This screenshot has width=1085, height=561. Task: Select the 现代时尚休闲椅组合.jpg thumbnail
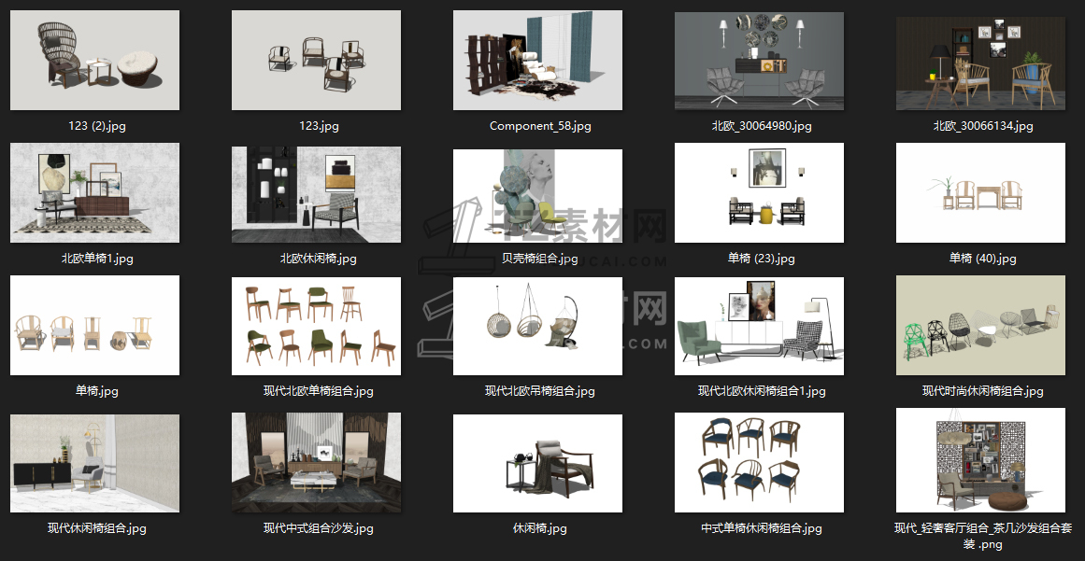pos(980,326)
